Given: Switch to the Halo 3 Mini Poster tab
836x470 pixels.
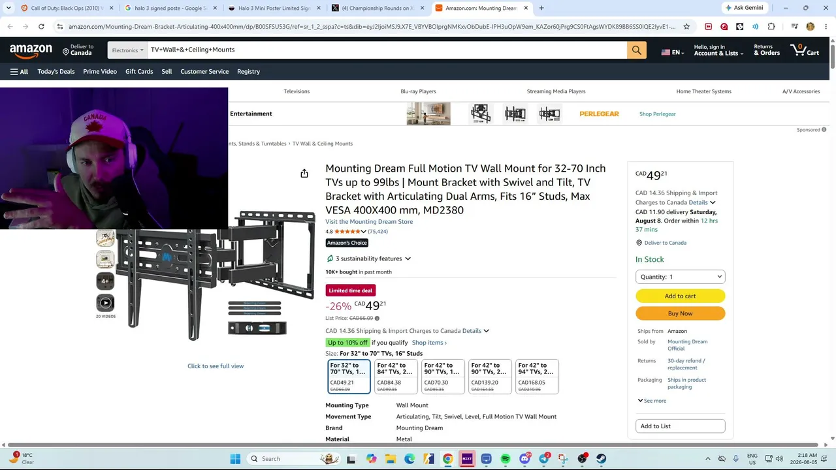Looking at the screenshot, I should pos(274,8).
